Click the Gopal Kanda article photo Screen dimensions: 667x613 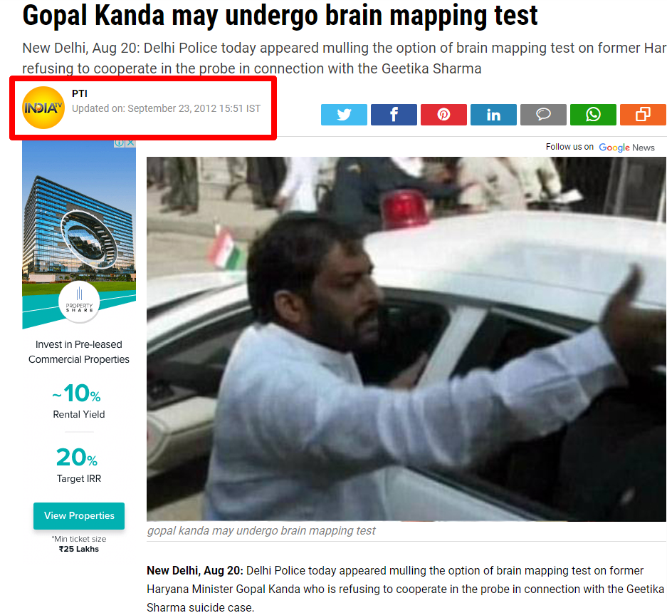406,339
